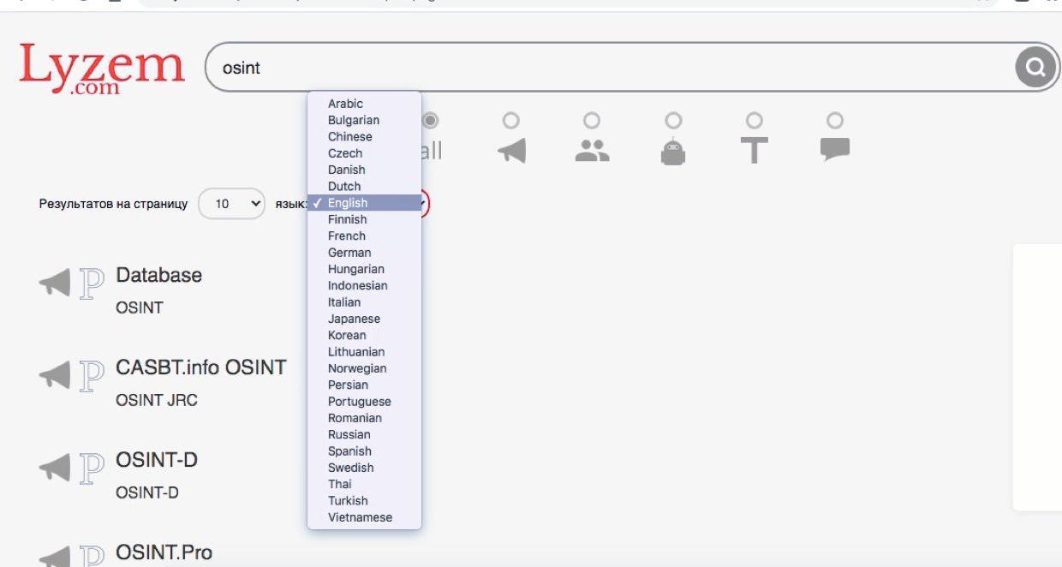Click the megaphone icon beside CASBT.info OSINT
The image size is (1062, 567).
pyautogui.click(x=55, y=374)
